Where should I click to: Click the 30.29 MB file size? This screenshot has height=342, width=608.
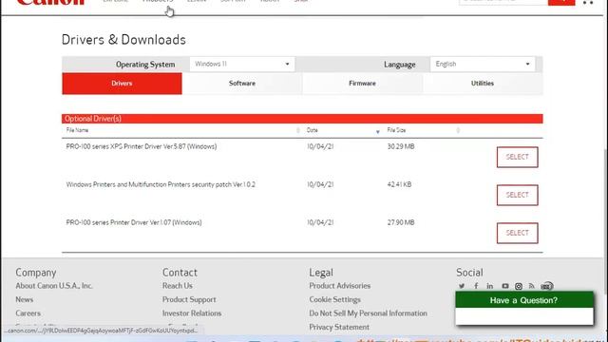[x=401, y=146]
